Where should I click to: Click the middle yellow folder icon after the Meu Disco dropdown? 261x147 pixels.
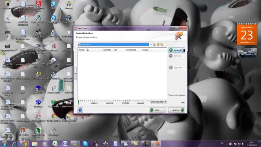click(158, 45)
